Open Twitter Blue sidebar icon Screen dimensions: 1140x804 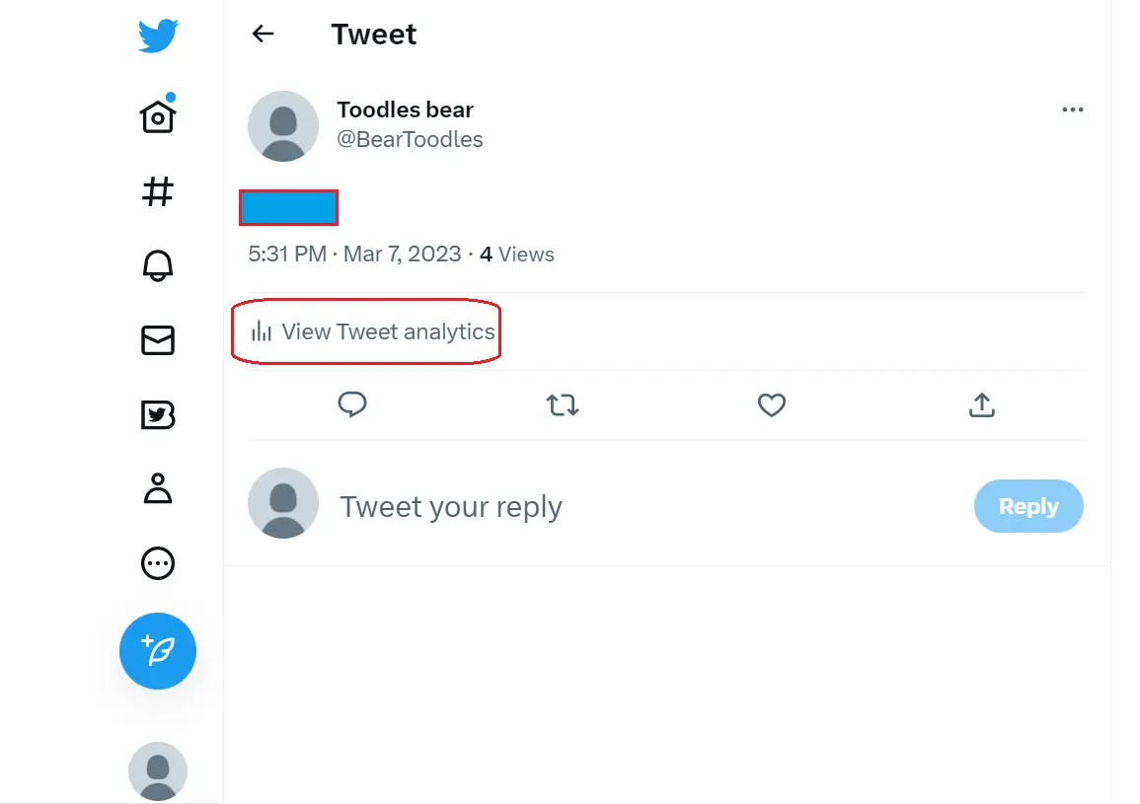point(158,415)
